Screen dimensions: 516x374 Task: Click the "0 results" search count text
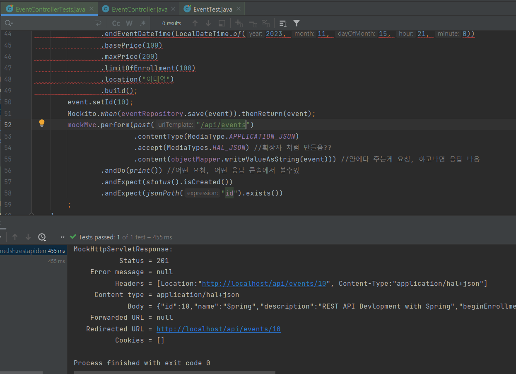coord(171,24)
